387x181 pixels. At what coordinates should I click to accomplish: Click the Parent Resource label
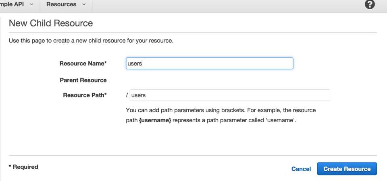click(83, 80)
